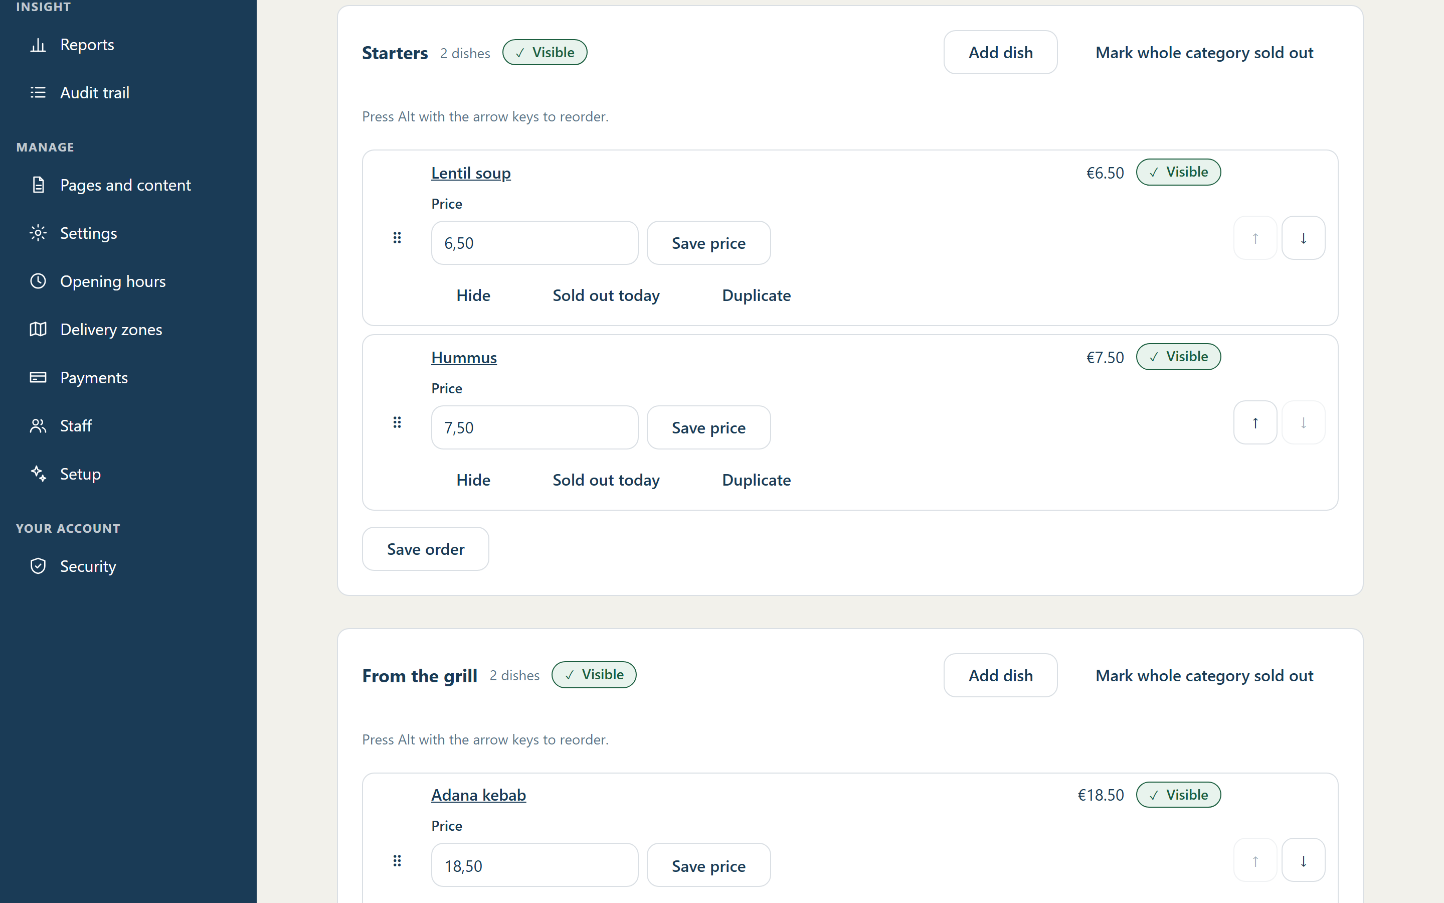Mark Hummus as sold out today
Viewport: 1444px width, 903px height.
pyautogui.click(x=606, y=480)
